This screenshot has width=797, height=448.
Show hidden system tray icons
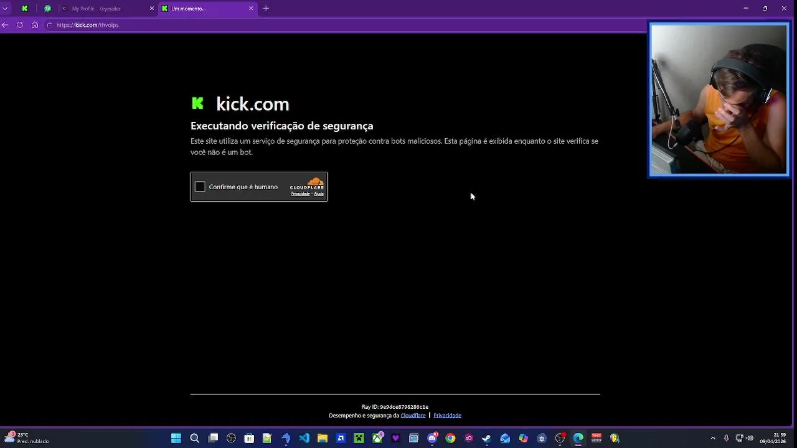[713, 438]
